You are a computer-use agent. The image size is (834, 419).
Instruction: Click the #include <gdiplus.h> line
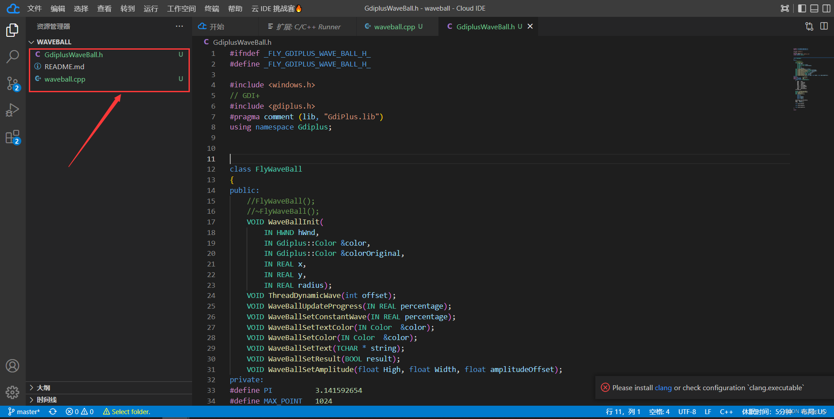pos(272,106)
